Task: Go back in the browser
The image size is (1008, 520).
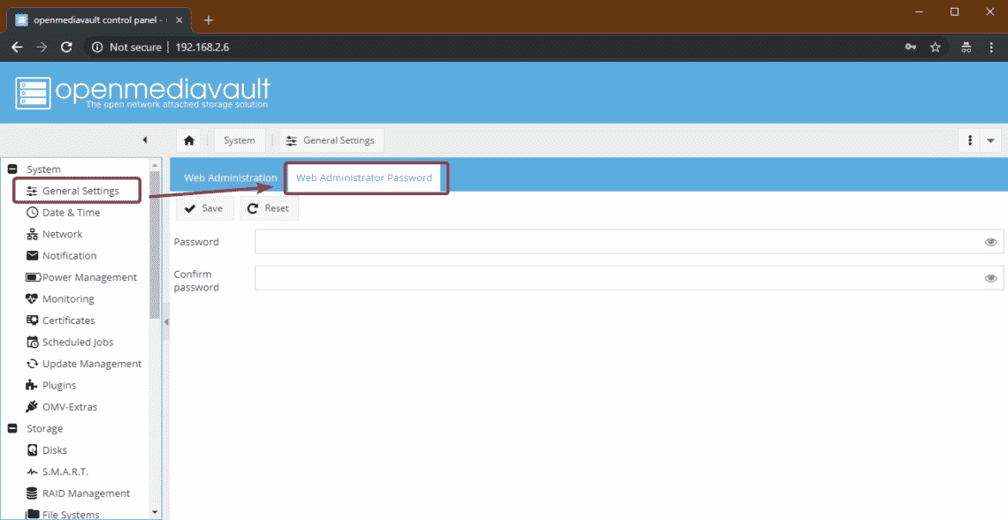Action: pos(18,47)
